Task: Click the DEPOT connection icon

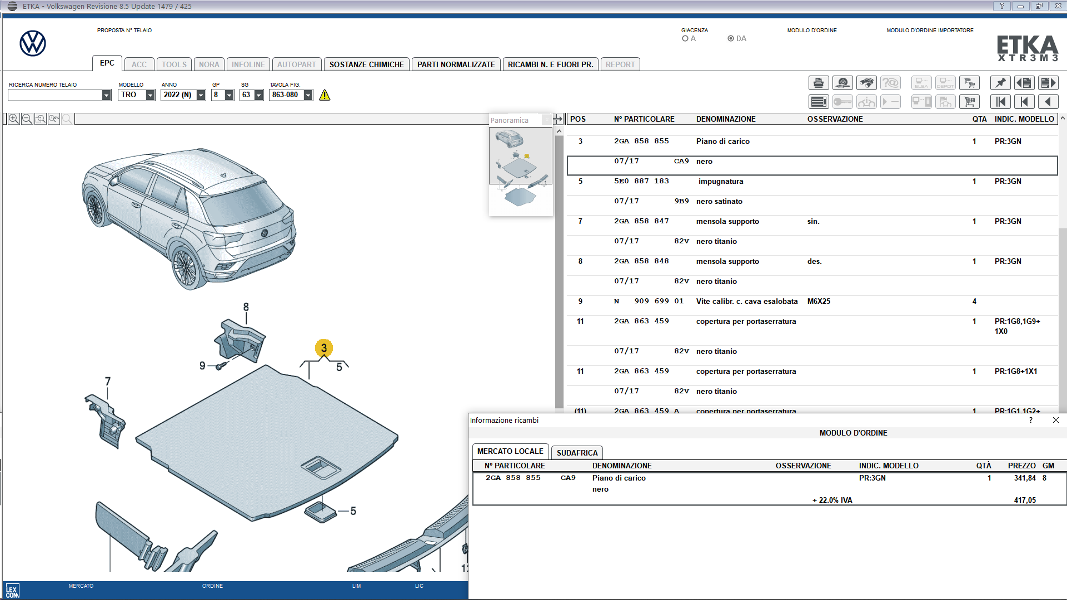Action: click(x=945, y=83)
